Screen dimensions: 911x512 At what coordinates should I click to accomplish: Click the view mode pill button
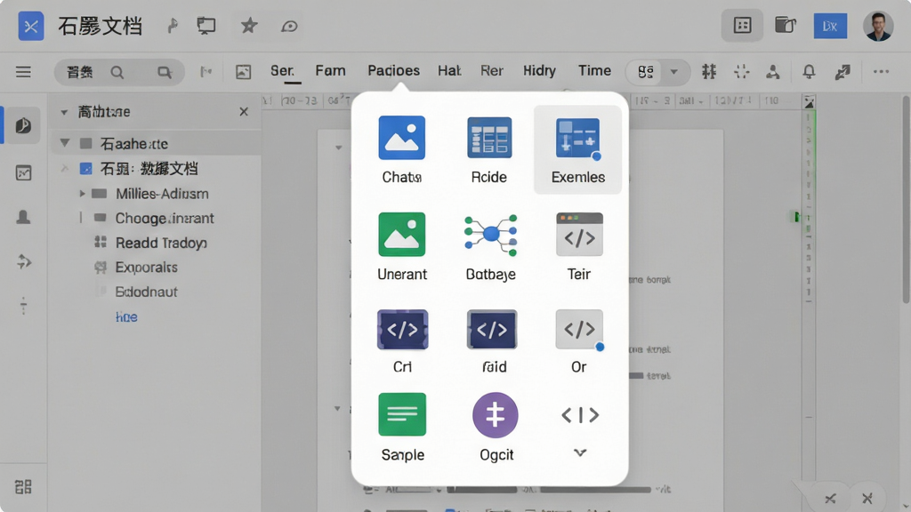(x=646, y=72)
